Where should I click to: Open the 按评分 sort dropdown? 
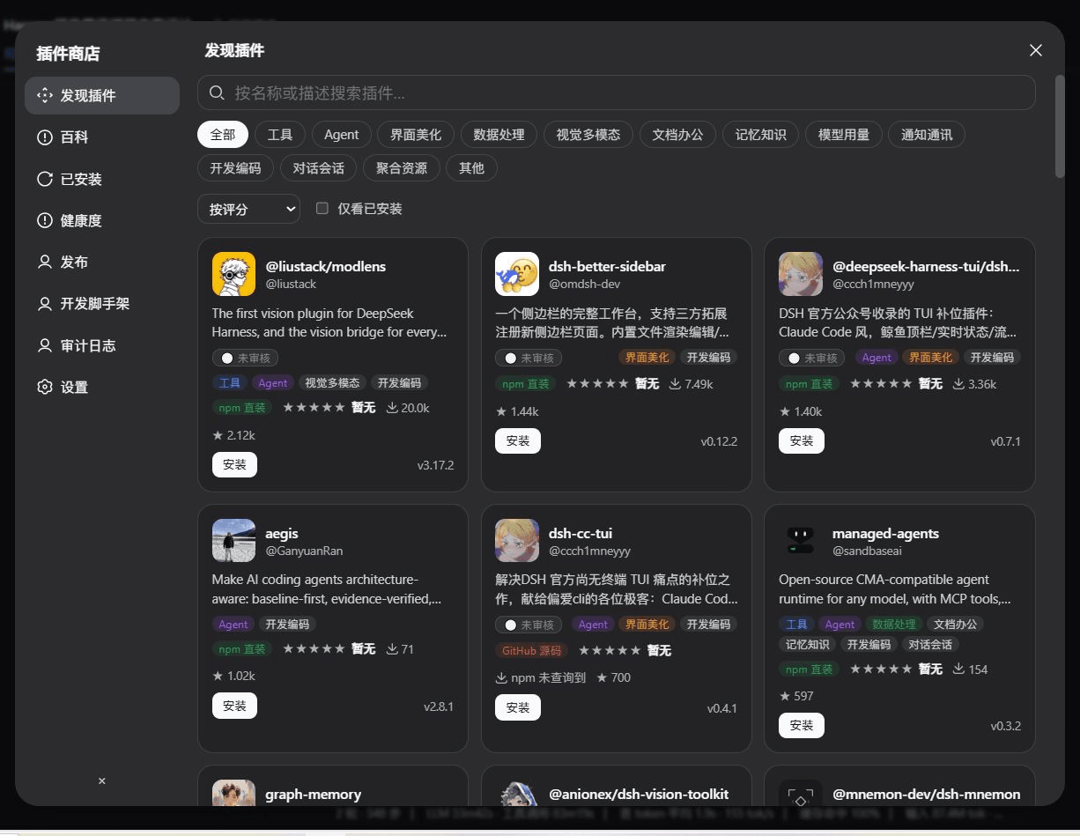pos(248,209)
